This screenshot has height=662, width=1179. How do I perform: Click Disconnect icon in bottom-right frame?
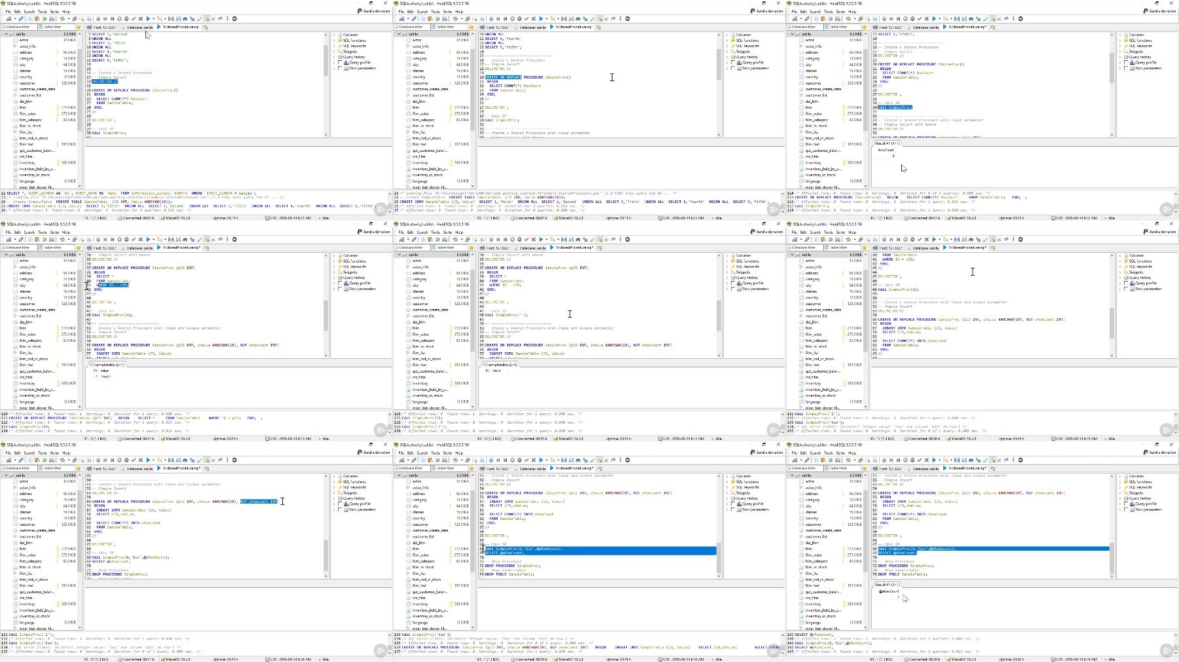coord(807,460)
